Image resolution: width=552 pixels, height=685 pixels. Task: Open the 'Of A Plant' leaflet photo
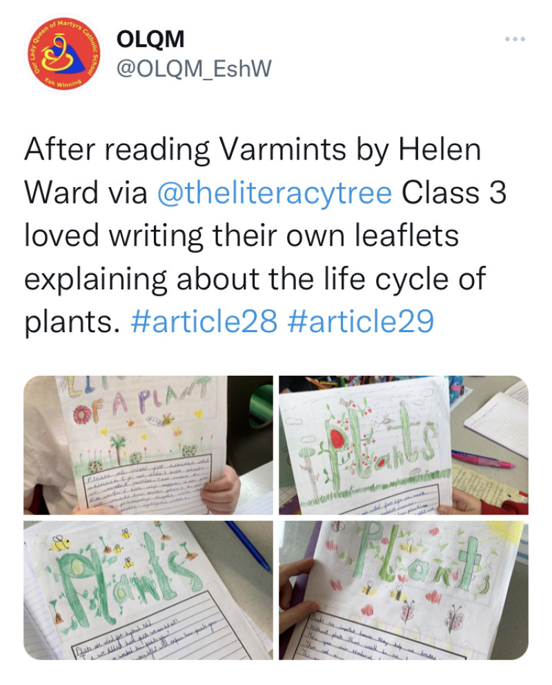tap(148, 445)
